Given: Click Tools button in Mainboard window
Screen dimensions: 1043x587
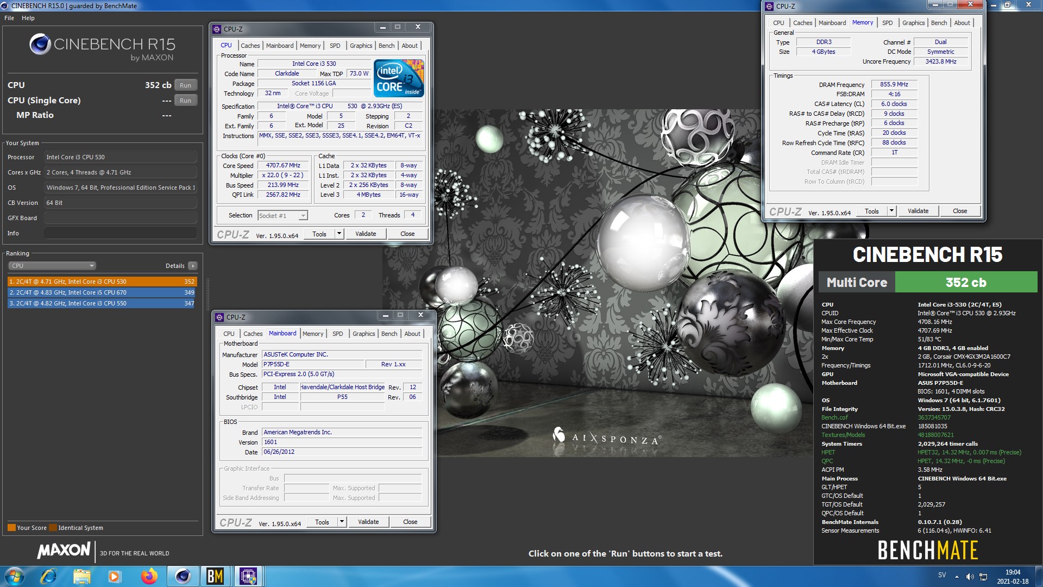Looking at the screenshot, I should (x=322, y=522).
